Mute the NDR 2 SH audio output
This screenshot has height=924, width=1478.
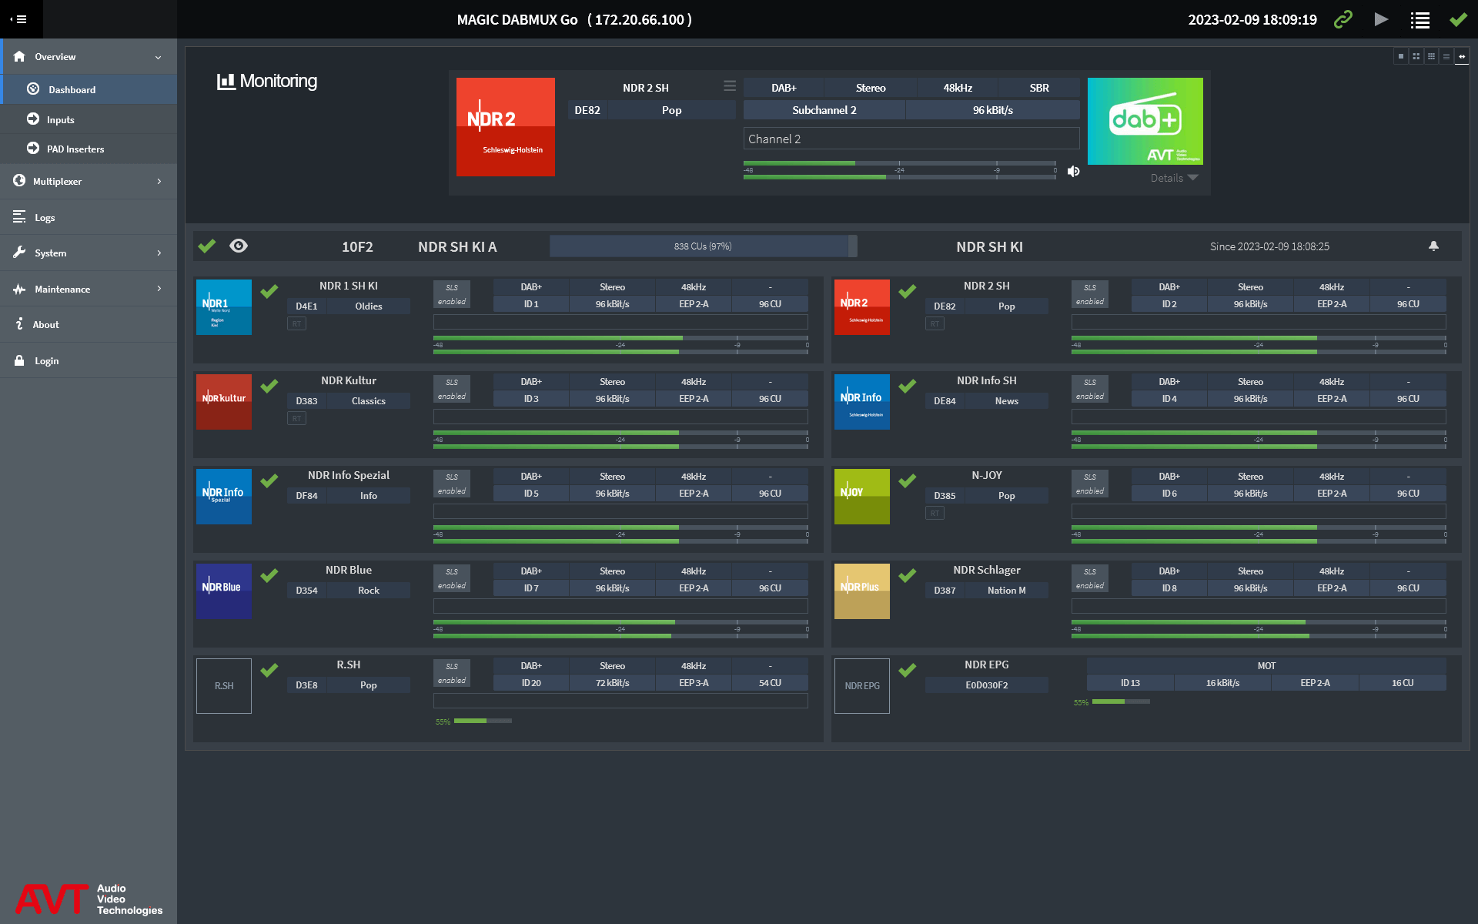pos(1073,171)
